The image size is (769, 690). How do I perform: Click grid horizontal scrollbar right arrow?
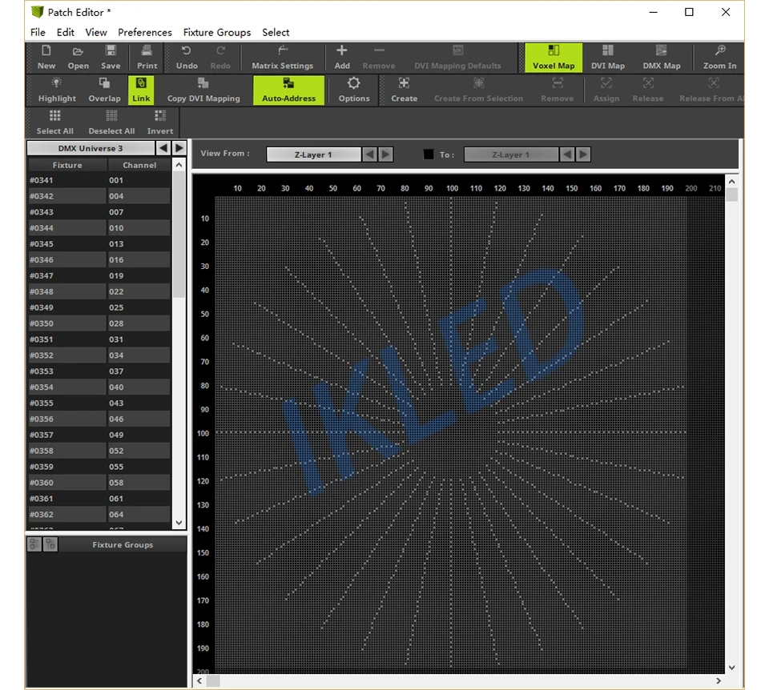click(x=719, y=680)
